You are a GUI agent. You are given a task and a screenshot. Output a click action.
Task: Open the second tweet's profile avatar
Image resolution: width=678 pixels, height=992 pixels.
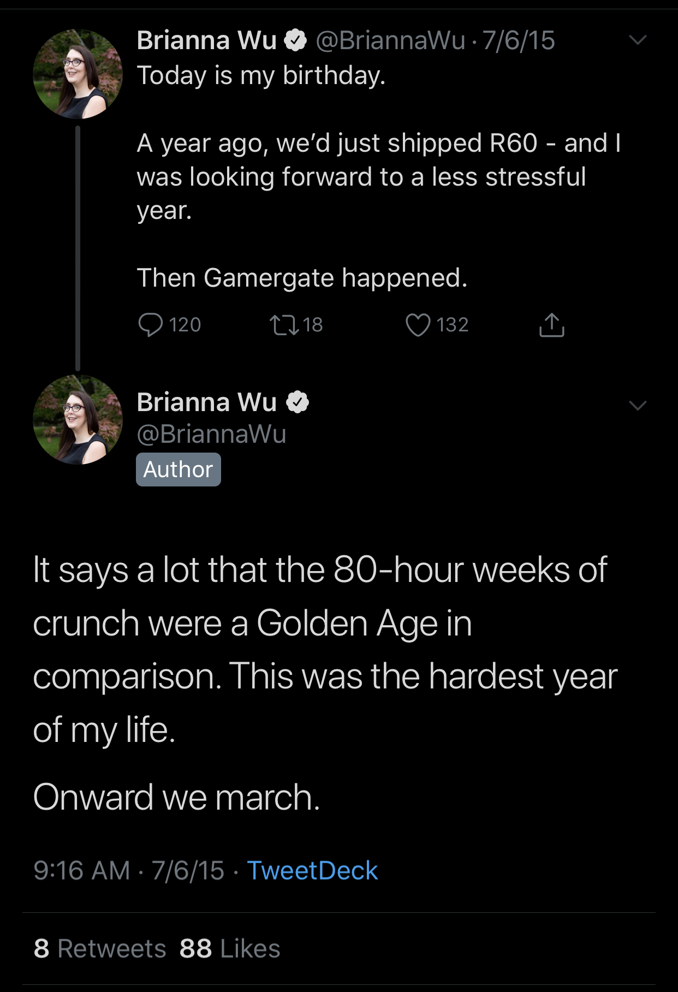[x=78, y=420]
